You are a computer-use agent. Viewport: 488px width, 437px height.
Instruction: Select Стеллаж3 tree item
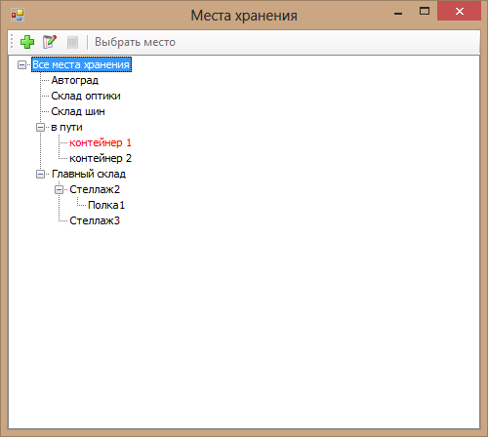tap(95, 220)
